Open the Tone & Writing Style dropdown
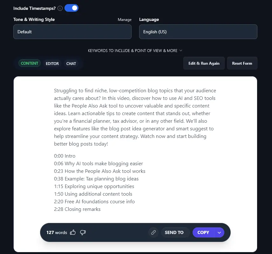Screen dimensions: 272x254 pos(72,32)
